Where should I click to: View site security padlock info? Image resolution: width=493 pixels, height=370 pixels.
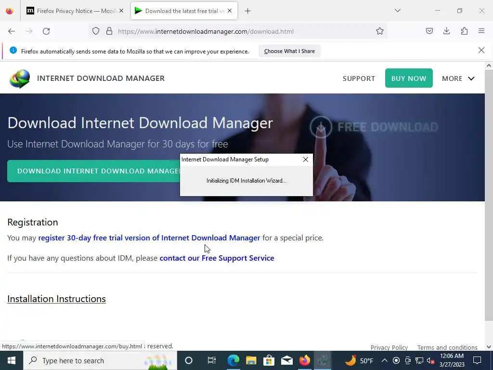pyautogui.click(x=109, y=31)
